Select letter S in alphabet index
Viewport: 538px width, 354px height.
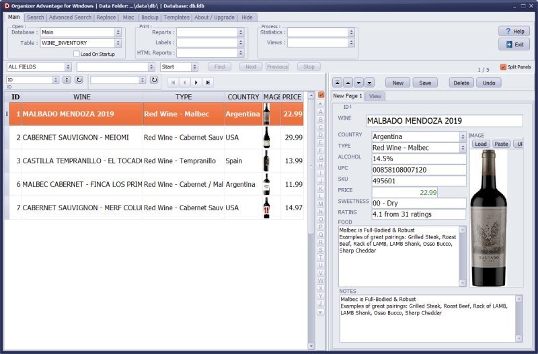coord(321,250)
